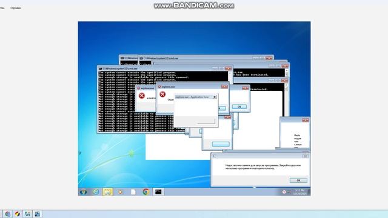Minimize the front cmd.exe window

click(215, 68)
